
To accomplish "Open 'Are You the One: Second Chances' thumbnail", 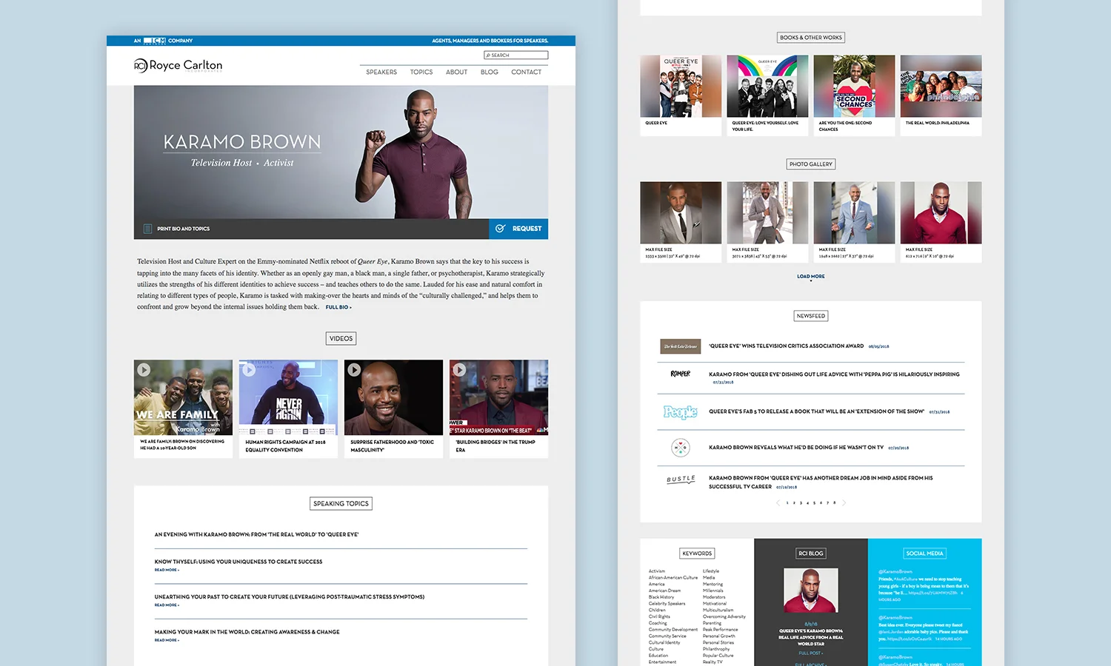I will coord(854,87).
